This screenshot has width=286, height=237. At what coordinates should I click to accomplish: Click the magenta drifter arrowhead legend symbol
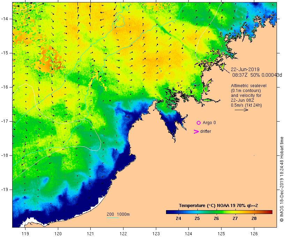point(196,132)
